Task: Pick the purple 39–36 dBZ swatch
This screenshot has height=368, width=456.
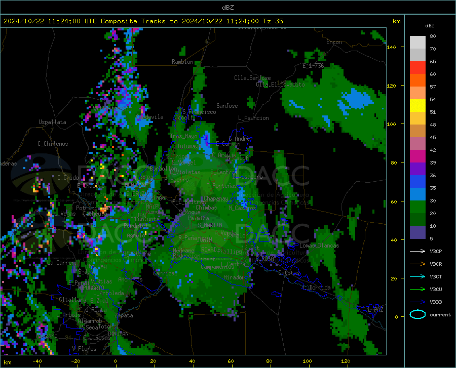Action: click(x=417, y=169)
